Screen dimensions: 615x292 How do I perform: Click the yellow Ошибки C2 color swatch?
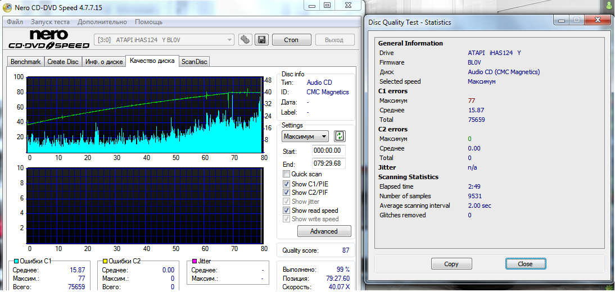click(105, 261)
